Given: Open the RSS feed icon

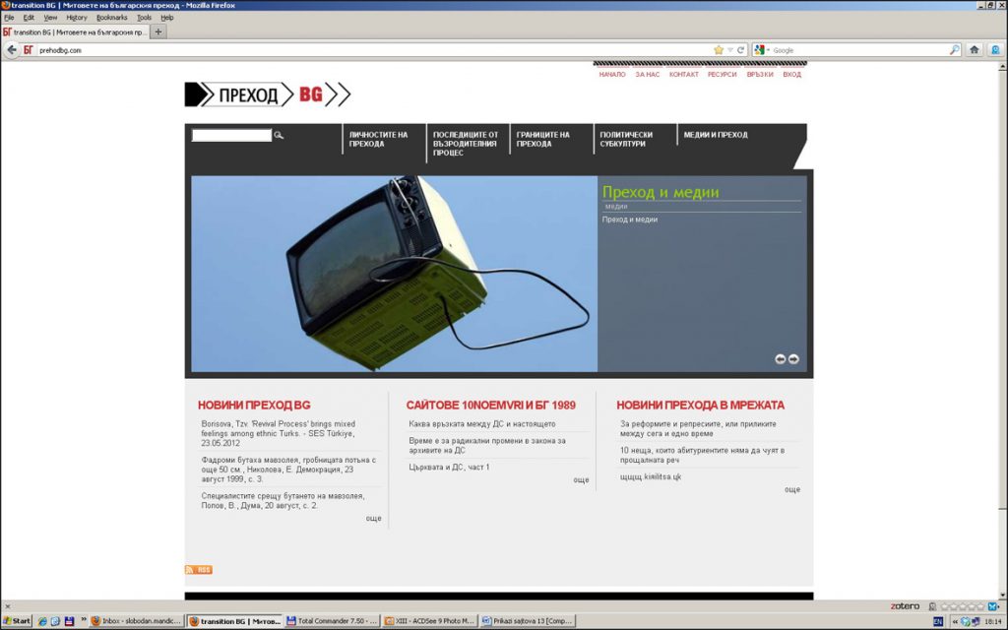Looking at the screenshot, I should coord(199,570).
